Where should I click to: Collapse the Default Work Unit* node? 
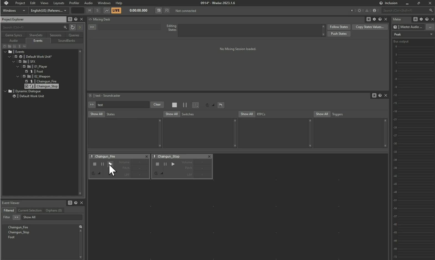tap(9, 57)
